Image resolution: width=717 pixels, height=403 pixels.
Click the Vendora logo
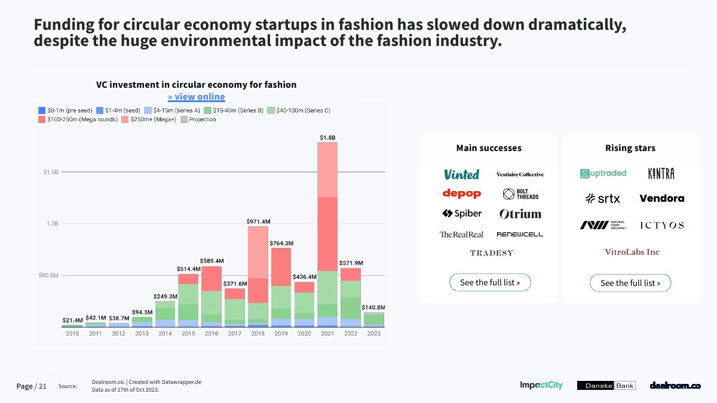click(x=661, y=198)
